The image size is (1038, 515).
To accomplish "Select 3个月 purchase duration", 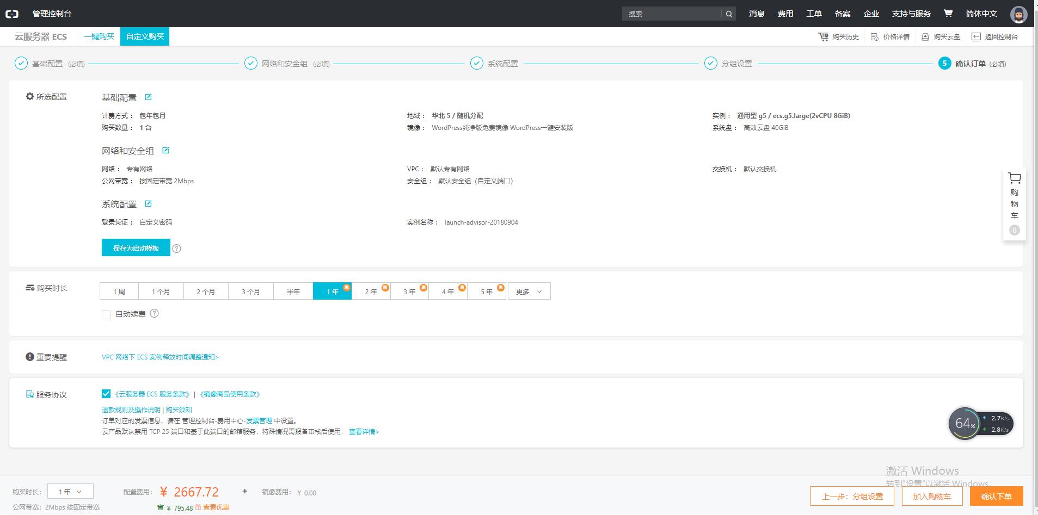I will 251,291.
